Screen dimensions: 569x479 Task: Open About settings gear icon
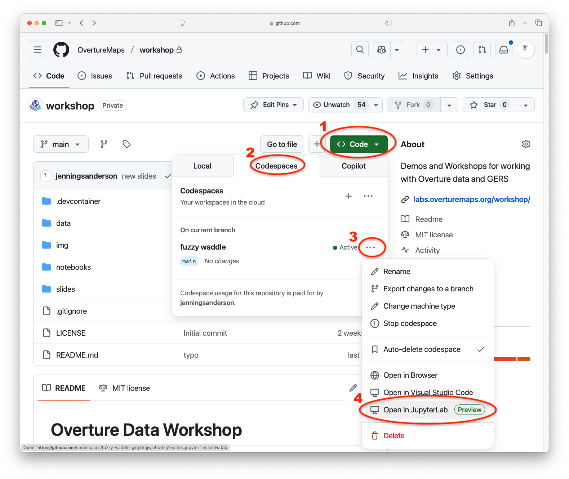coord(526,144)
